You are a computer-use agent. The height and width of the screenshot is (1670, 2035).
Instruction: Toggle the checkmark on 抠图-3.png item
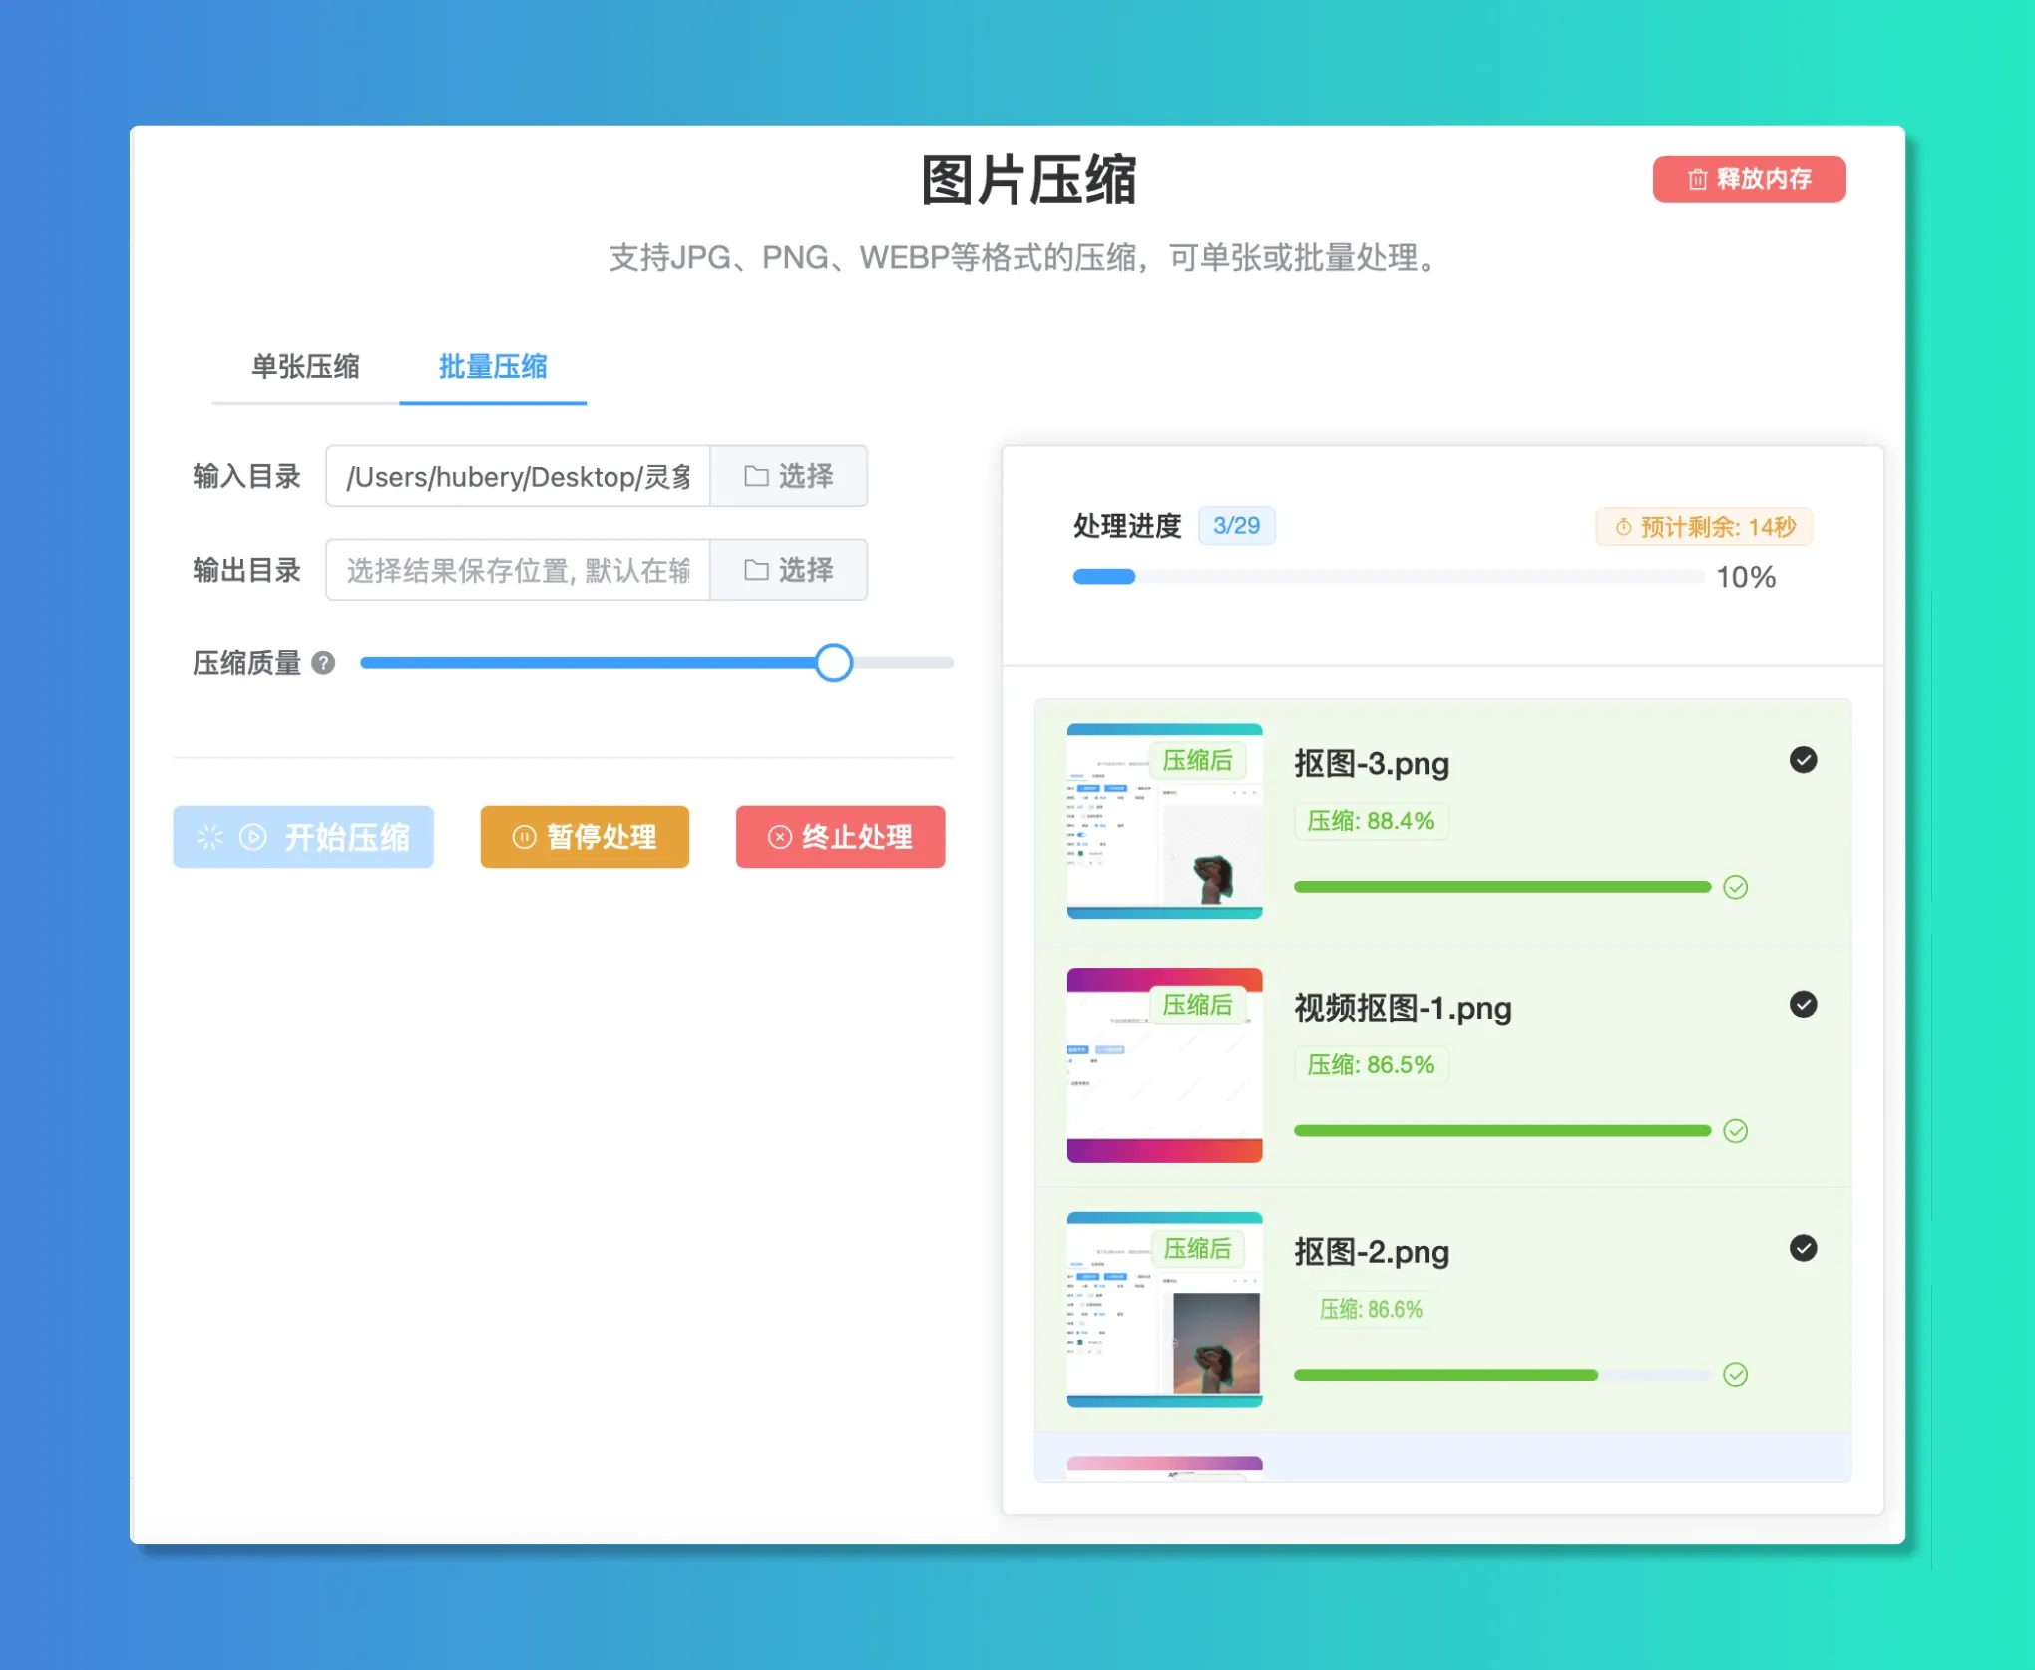1803,761
